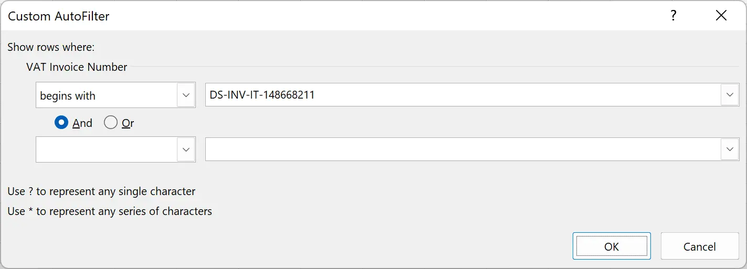
Task: Click the Help question mark icon
Action: [674, 16]
